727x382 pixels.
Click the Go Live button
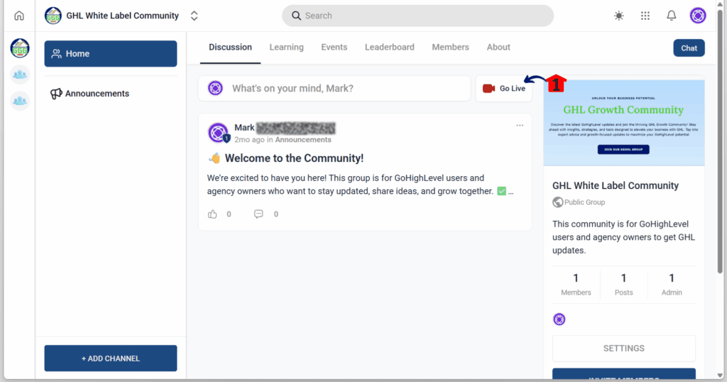(x=503, y=89)
